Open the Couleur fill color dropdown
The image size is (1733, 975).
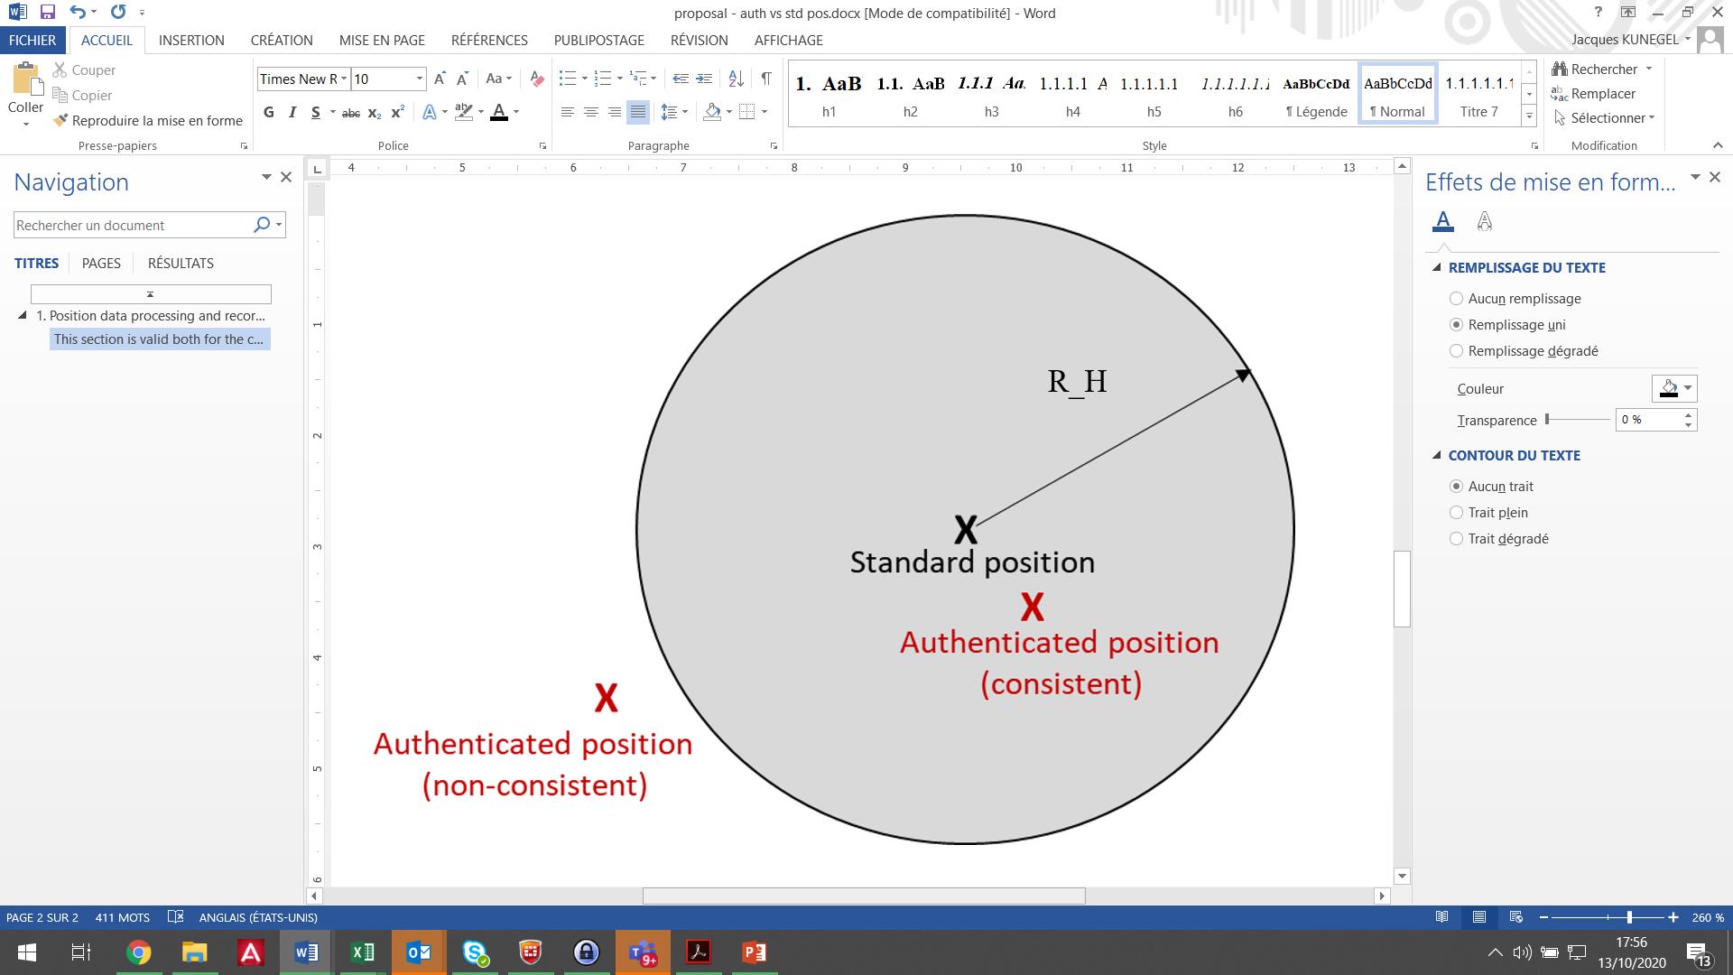tap(1686, 389)
